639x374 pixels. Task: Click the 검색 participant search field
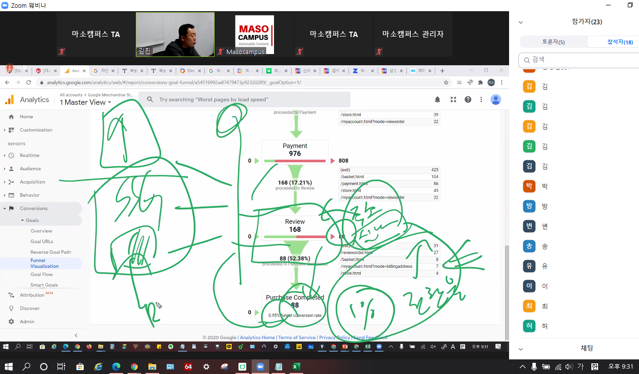click(579, 60)
